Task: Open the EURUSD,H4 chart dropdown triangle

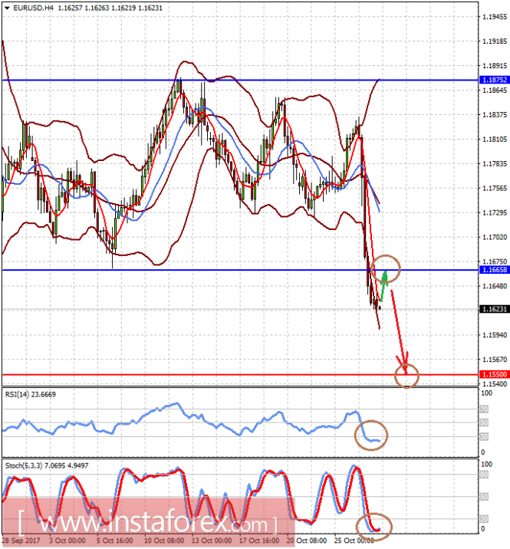Action: pos(7,8)
